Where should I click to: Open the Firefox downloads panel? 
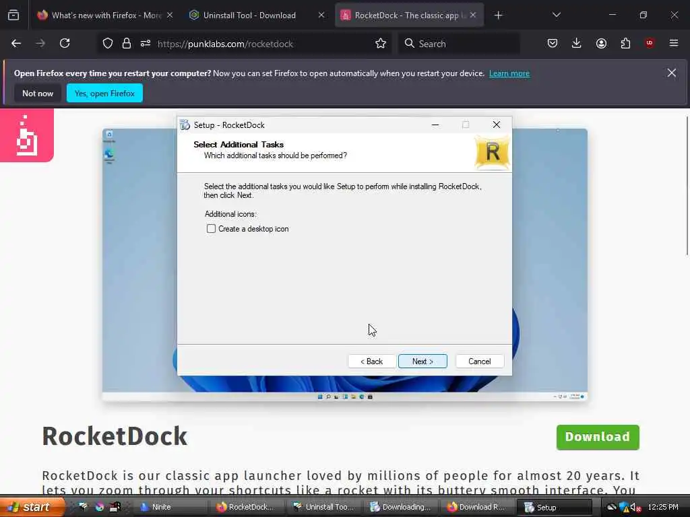click(x=577, y=44)
